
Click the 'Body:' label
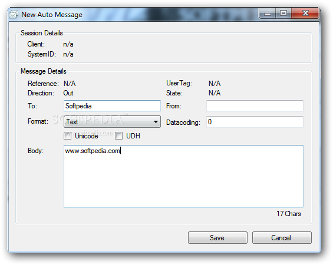point(35,151)
